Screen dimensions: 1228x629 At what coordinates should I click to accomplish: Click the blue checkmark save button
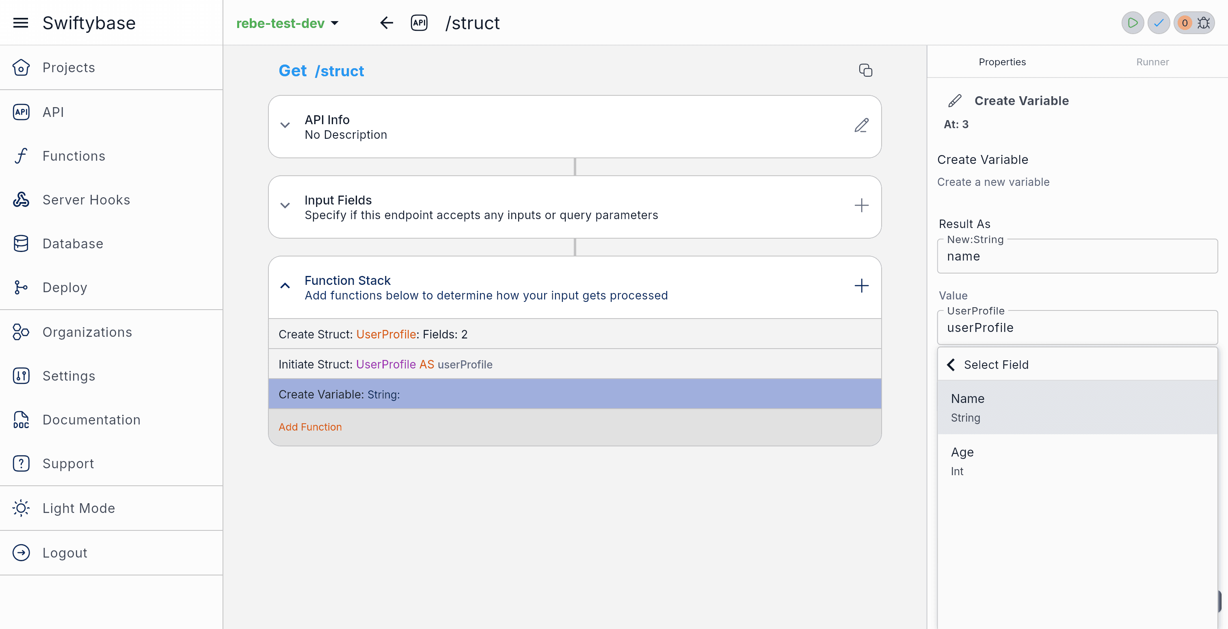[1159, 23]
